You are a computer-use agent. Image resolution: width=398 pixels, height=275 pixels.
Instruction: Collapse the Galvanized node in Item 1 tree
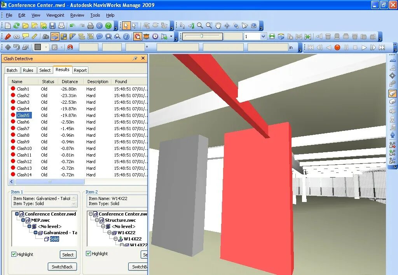pos(35,233)
